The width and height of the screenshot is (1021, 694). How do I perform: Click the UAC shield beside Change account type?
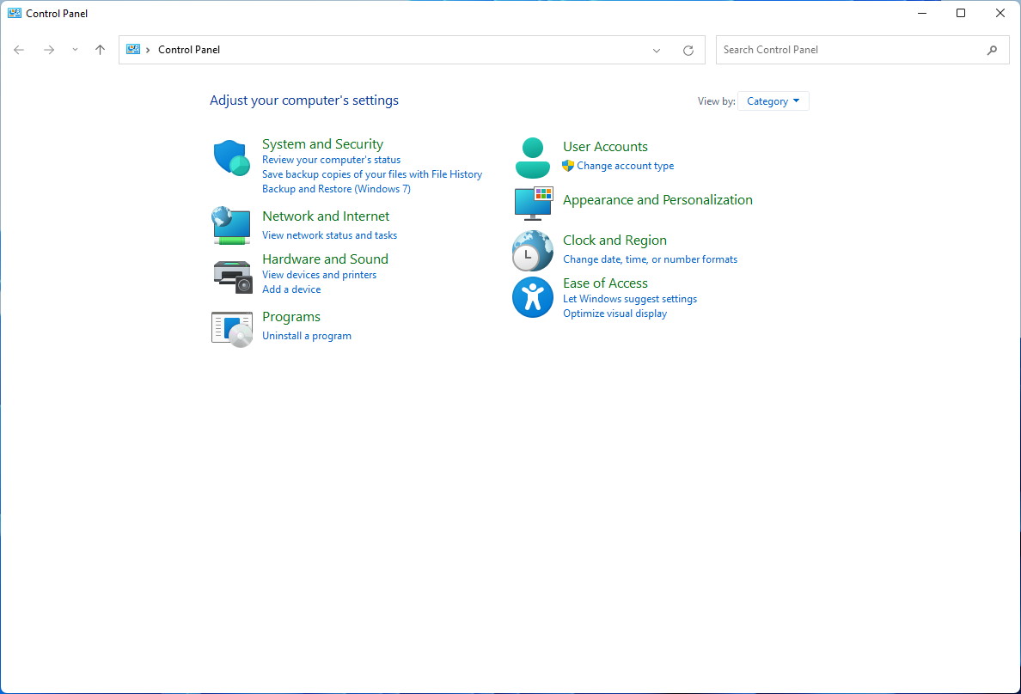[x=568, y=166]
